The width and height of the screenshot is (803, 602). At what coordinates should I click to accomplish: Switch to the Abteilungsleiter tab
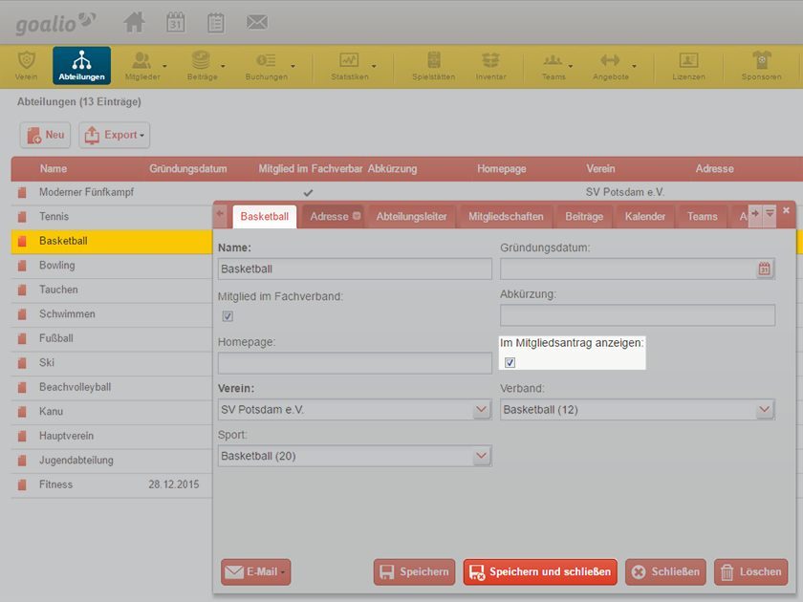point(411,217)
